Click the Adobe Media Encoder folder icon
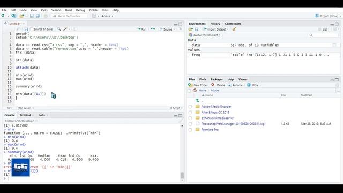This screenshot has width=343, height=193. (x=198, y=106)
